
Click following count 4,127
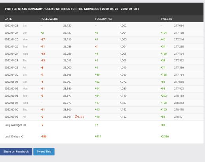tap(123, 103)
